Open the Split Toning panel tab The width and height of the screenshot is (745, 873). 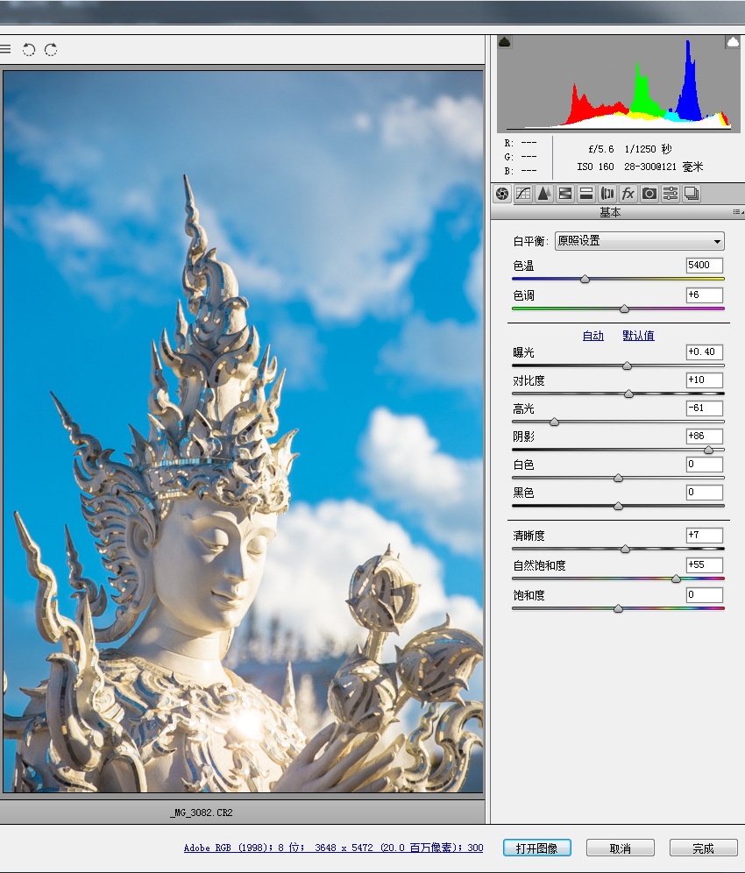coord(586,194)
